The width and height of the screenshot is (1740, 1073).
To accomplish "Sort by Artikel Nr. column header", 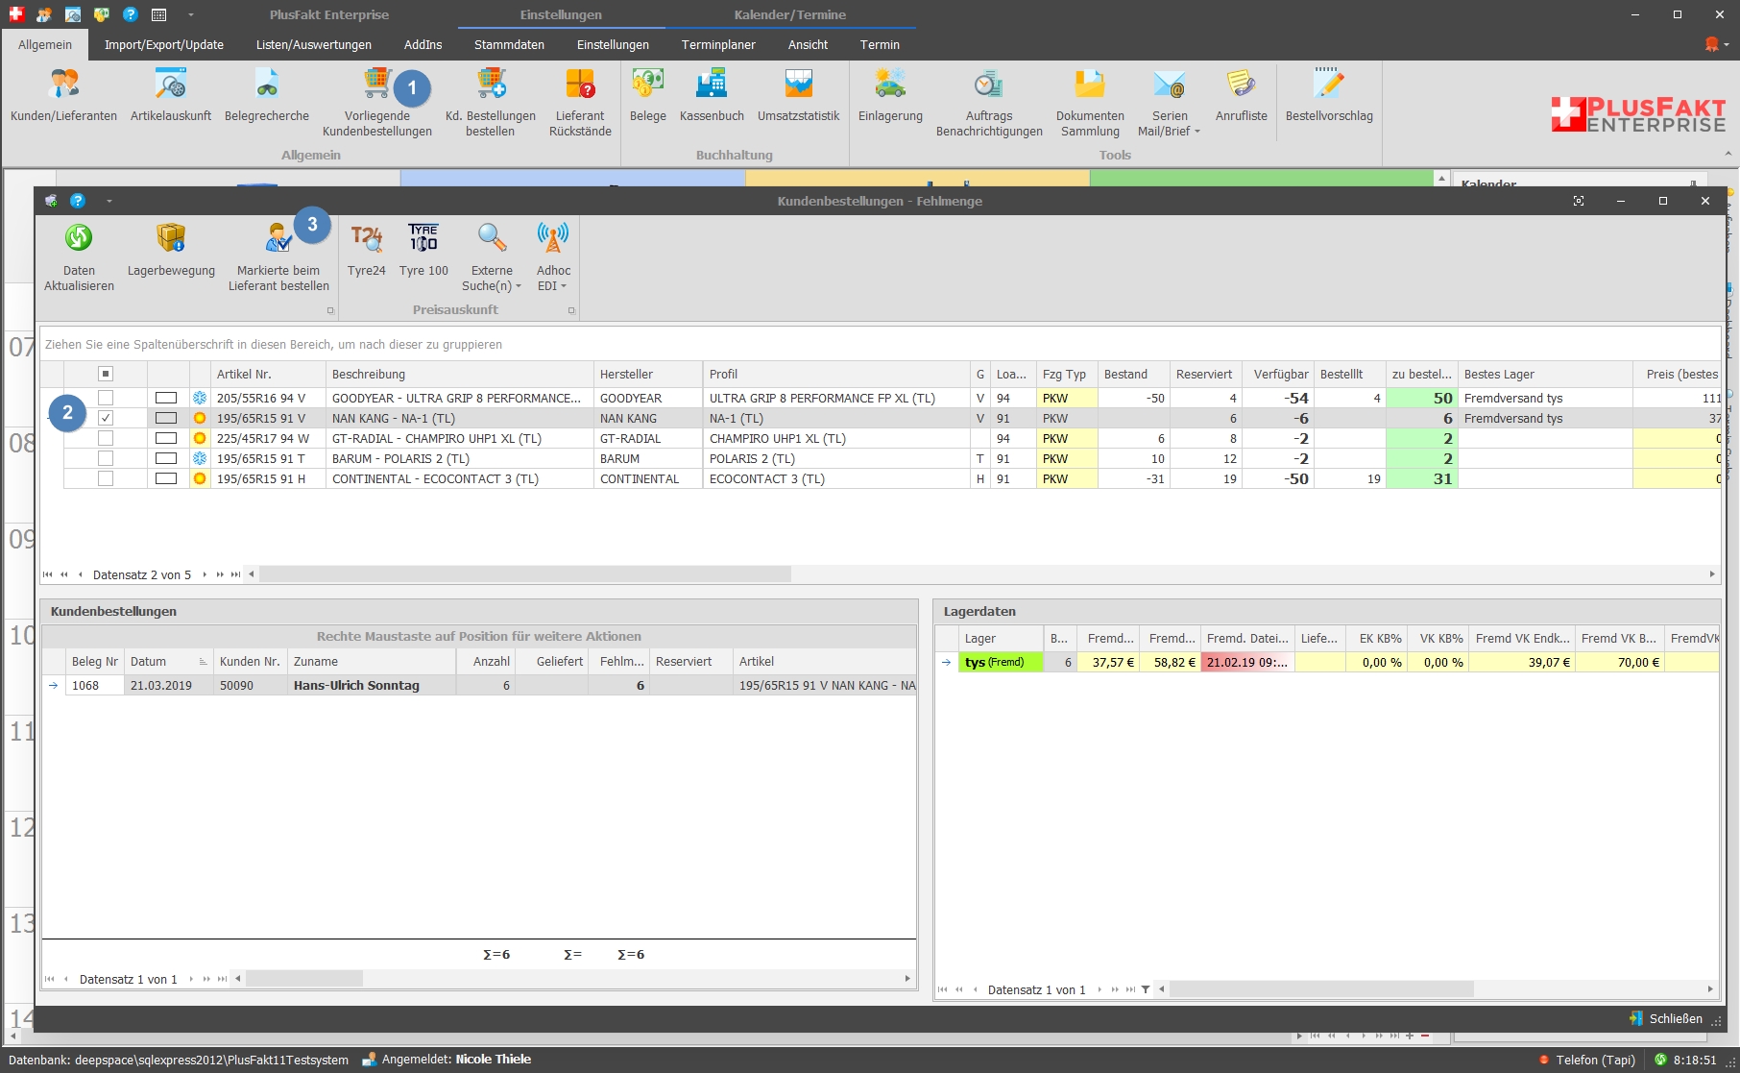I will 268,374.
